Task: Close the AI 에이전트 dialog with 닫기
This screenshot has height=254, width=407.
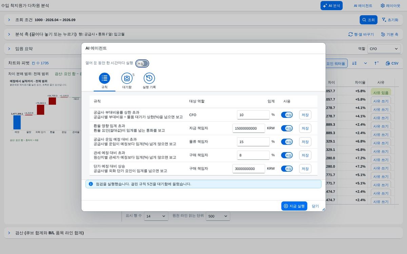Action: pyautogui.click(x=315, y=206)
